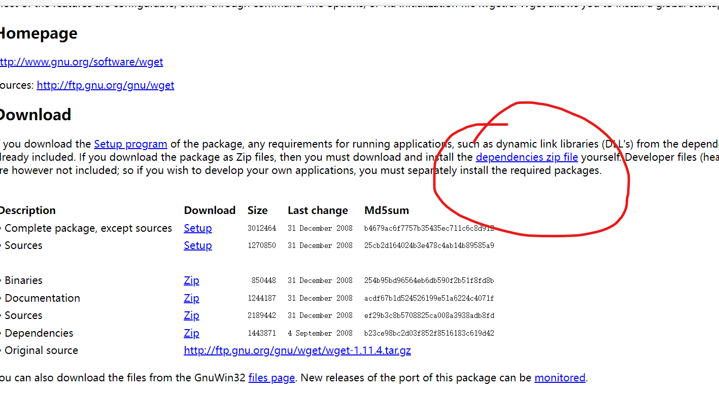Image resolution: width=719 pixels, height=394 pixels.
Task: Select 'Complete package, except sources' description text
Action: [x=88, y=228]
